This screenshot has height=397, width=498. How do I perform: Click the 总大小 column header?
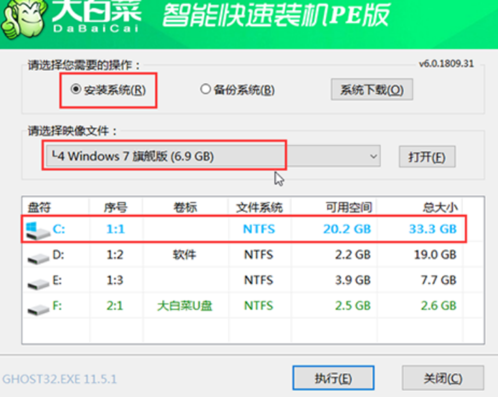click(440, 207)
